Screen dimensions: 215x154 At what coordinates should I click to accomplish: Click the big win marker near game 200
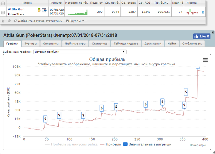(x=116, y=107)
